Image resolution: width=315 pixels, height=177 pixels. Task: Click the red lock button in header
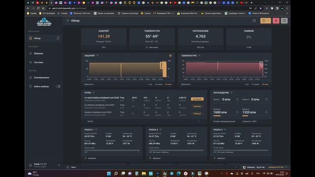tap(276, 21)
